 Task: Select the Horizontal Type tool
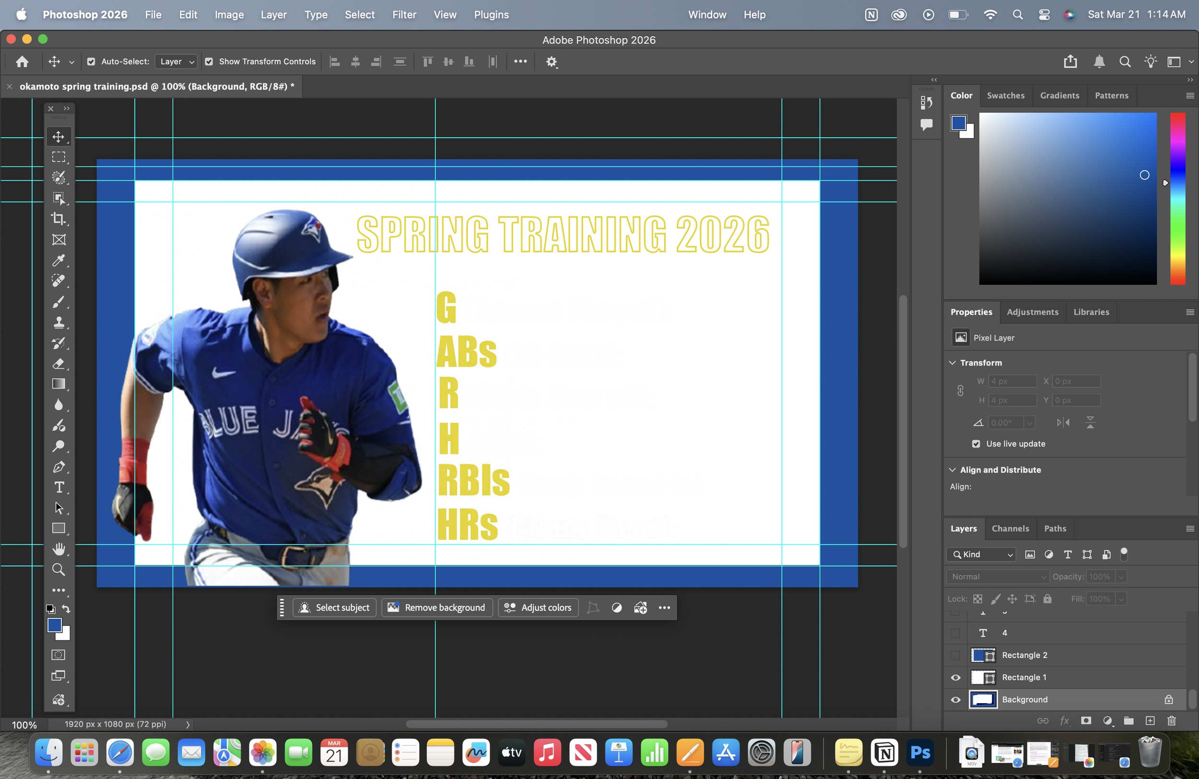(59, 487)
